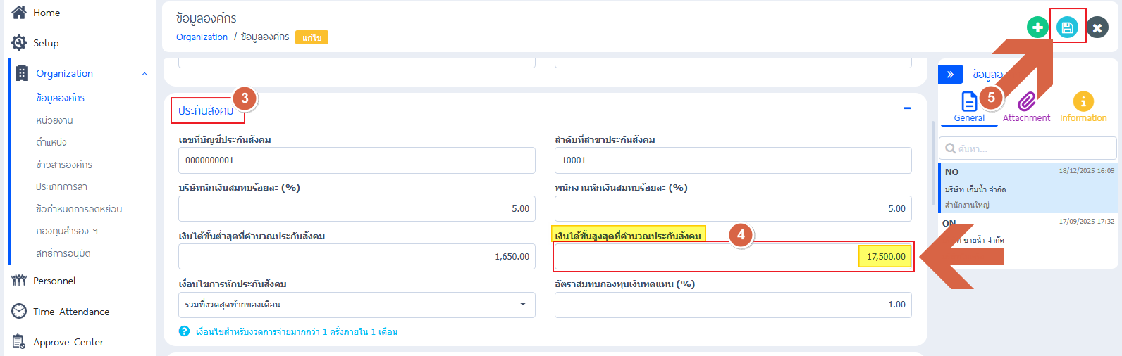Open the Information tab icon
The image size is (1122, 356).
coord(1083,103)
